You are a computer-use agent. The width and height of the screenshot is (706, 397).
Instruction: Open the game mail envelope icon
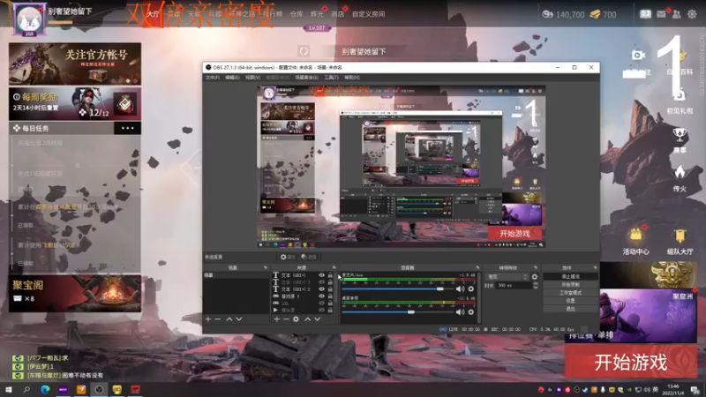point(661,14)
